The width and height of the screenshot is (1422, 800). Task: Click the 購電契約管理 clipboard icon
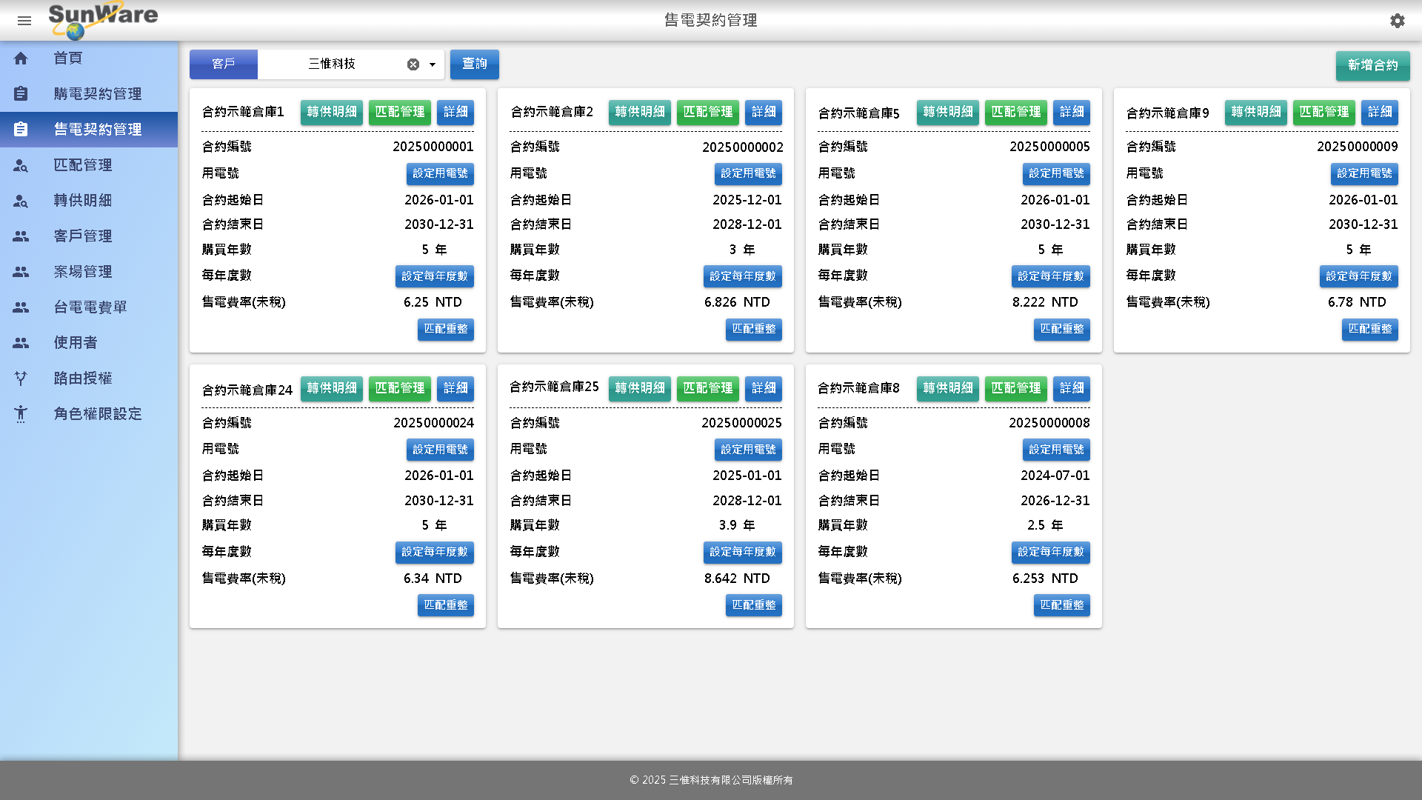point(21,94)
